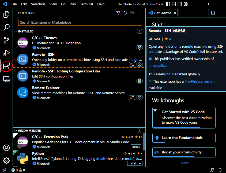Open Learn the Fundamentals walkthrough
The height and width of the screenshot is (173, 226).
click(x=184, y=138)
